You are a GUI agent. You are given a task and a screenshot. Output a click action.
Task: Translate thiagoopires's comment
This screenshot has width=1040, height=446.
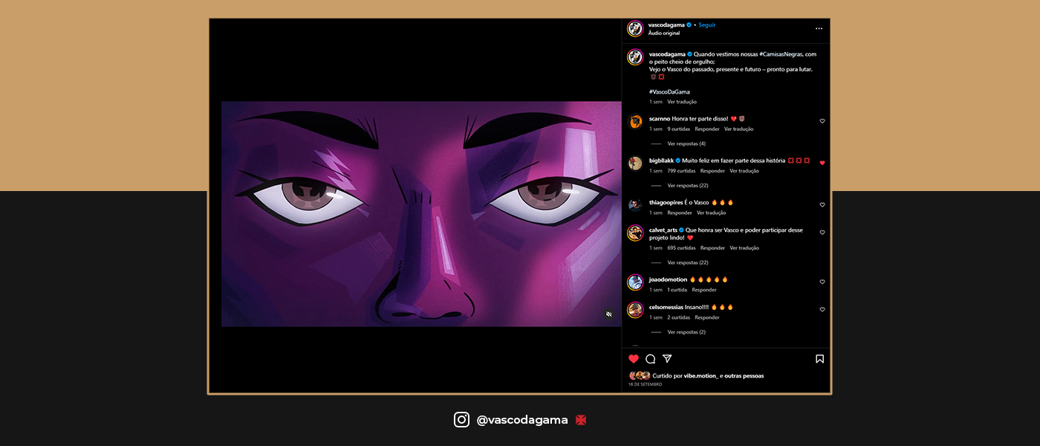coord(712,213)
